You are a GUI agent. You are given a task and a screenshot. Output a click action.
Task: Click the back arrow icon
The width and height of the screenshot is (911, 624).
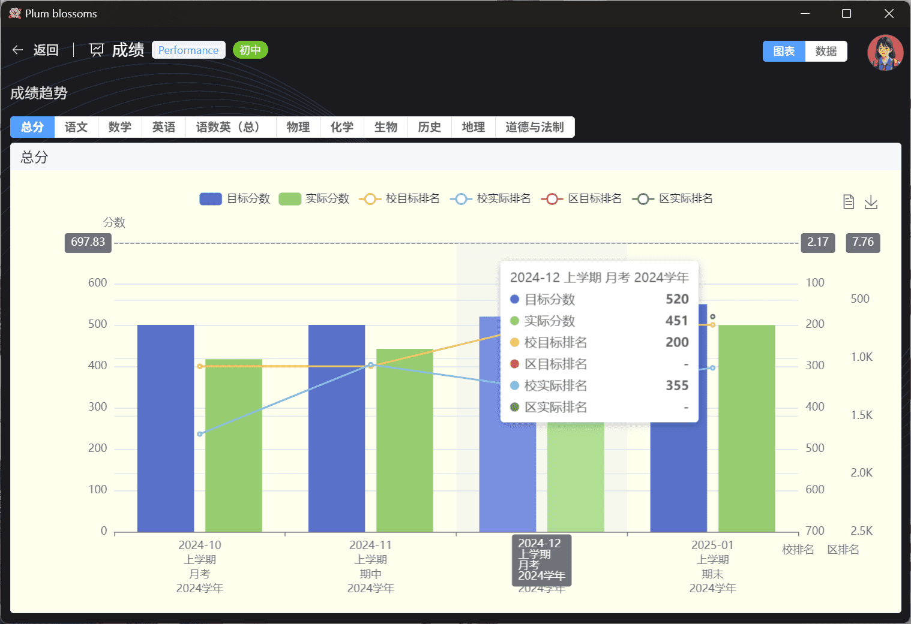[17, 50]
